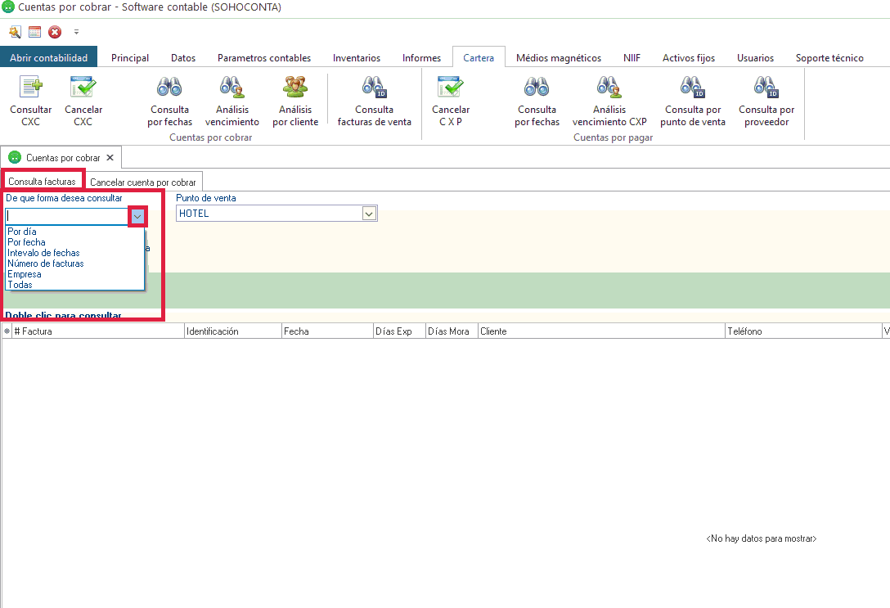Switch to the Inventarios ribbon tab
The image size is (890, 608).
pos(356,58)
